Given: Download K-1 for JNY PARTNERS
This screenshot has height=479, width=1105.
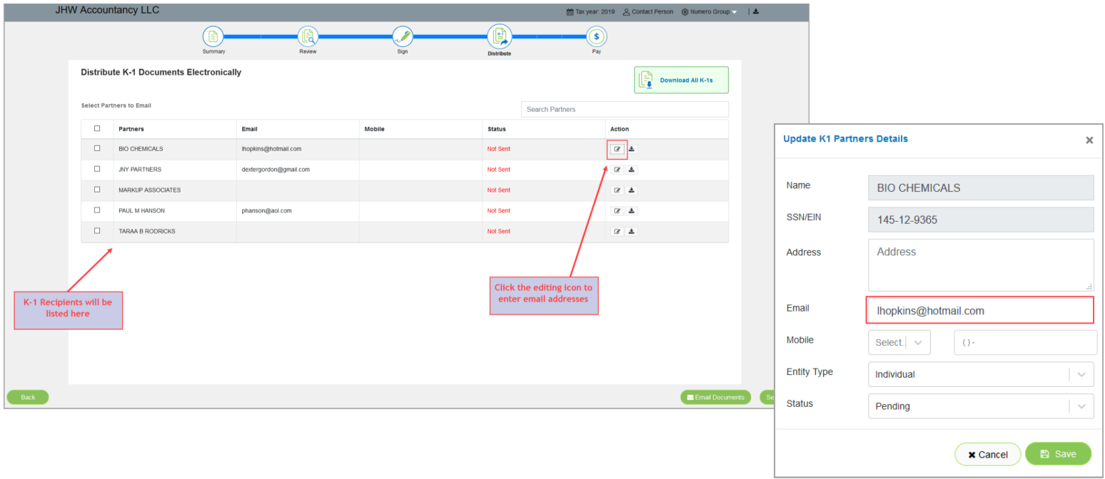Looking at the screenshot, I should coord(632,170).
